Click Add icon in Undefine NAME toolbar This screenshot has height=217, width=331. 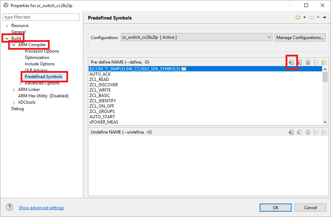tap(291, 132)
